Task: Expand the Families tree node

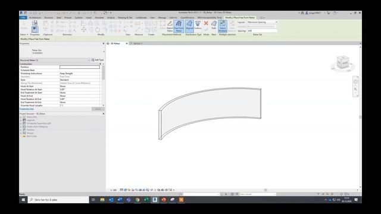Action: tap(21, 130)
